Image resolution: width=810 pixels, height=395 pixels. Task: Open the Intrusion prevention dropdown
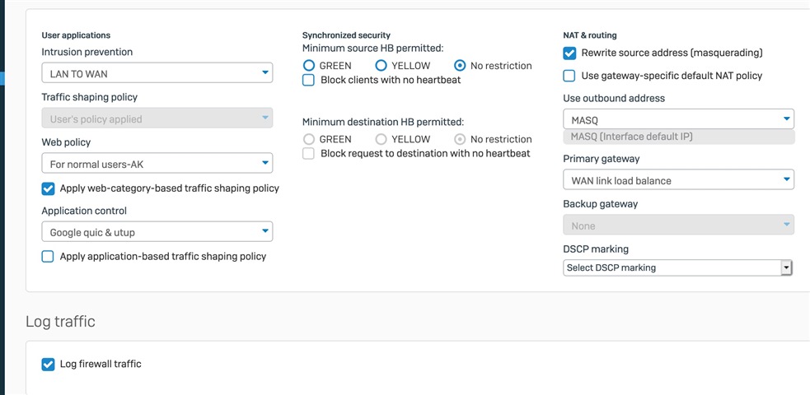click(x=157, y=73)
